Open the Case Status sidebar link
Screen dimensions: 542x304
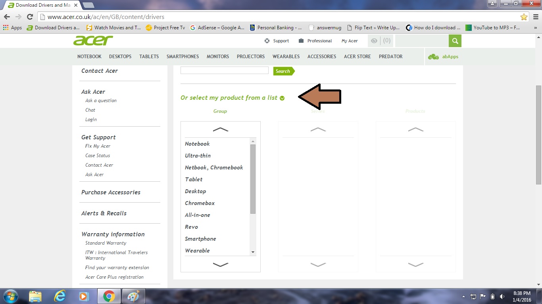click(x=98, y=156)
